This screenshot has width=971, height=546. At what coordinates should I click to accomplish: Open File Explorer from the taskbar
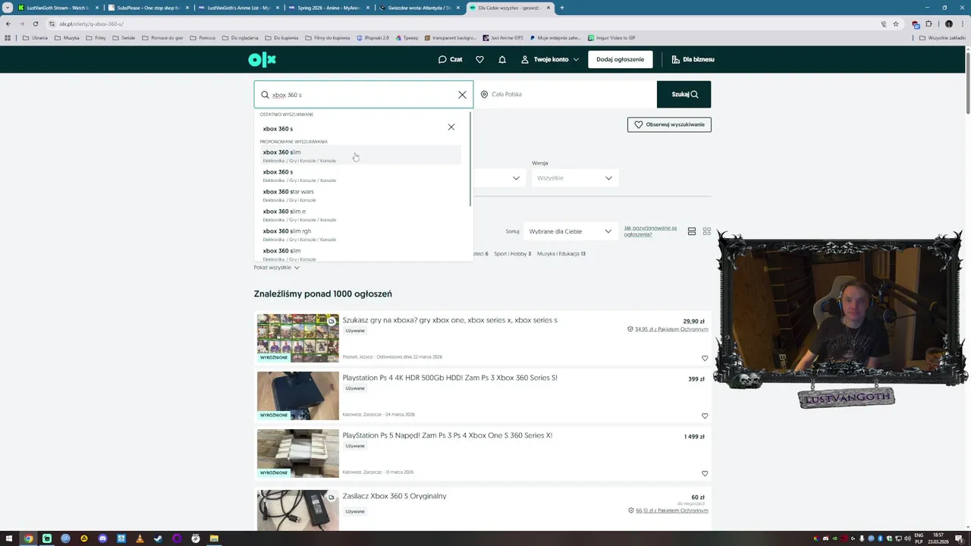pyautogui.click(x=214, y=538)
